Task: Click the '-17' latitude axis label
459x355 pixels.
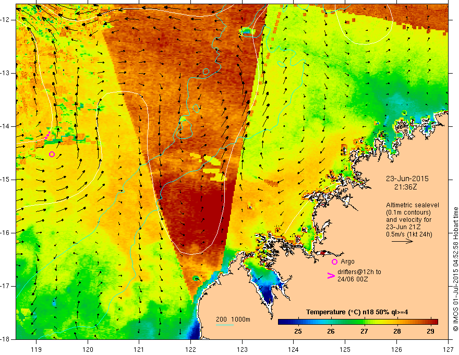Action: tap(6, 286)
